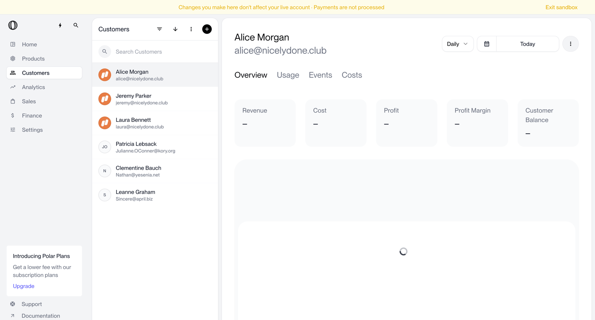Click the Cost metric card
This screenshot has height=320, width=595.
click(336, 123)
